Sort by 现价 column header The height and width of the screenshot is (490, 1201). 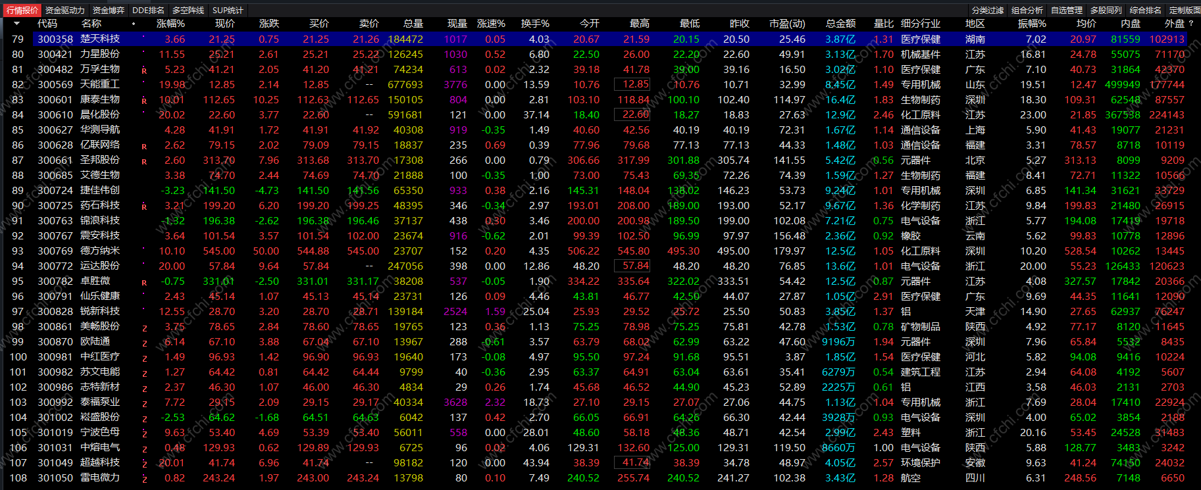pyautogui.click(x=224, y=24)
